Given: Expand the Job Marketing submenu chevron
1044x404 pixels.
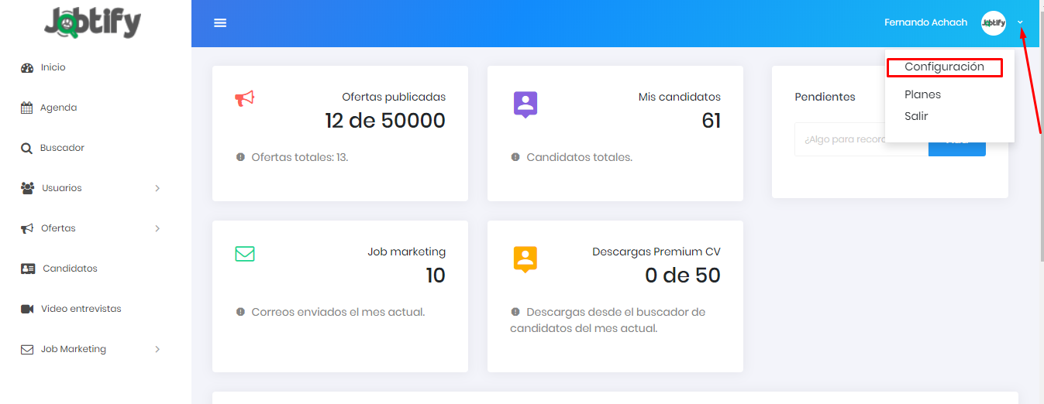Looking at the screenshot, I should click(x=157, y=349).
